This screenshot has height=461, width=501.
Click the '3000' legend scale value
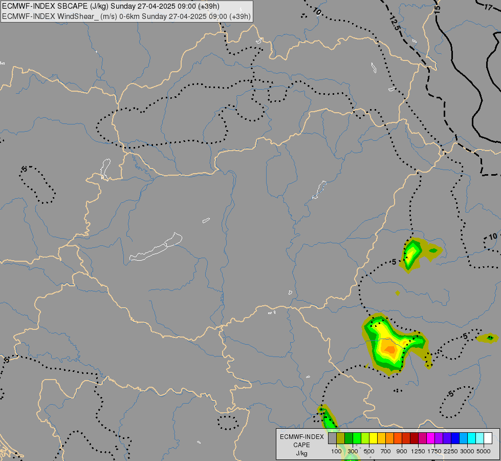tap(467, 451)
